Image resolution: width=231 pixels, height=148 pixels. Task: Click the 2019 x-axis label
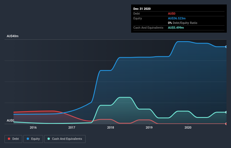149,127
